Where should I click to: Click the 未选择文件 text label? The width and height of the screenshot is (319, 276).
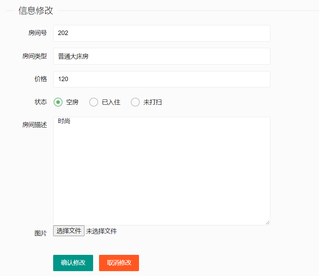pos(101,231)
